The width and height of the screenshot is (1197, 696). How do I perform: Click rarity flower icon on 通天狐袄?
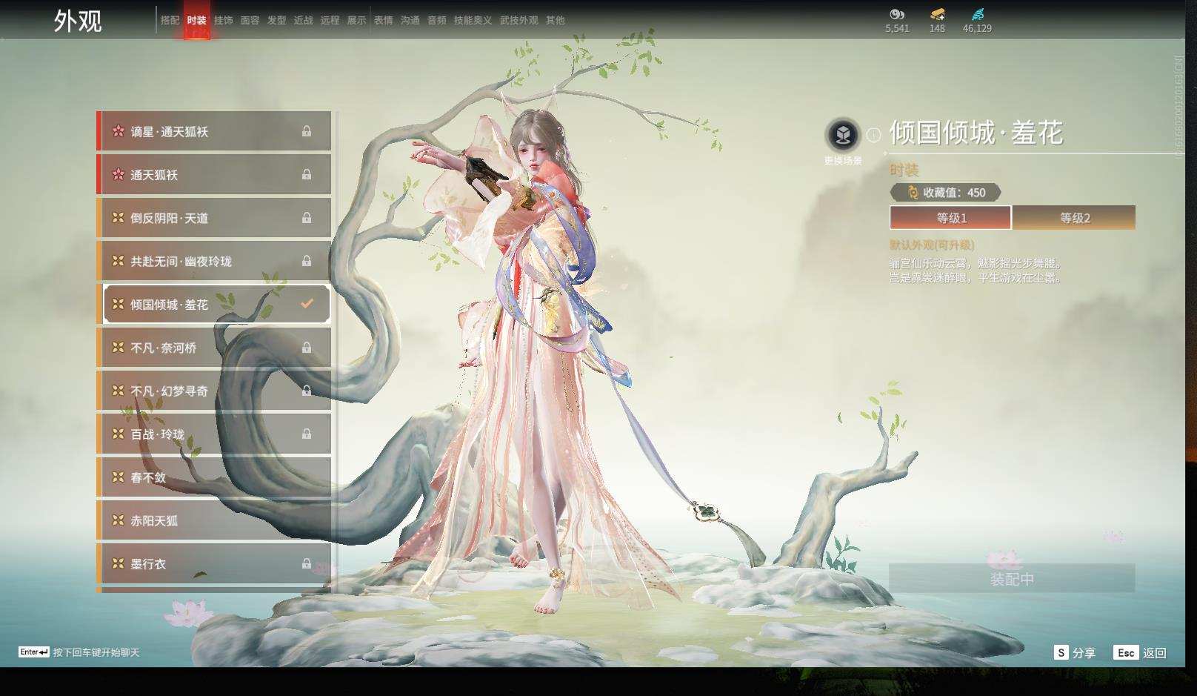pos(118,175)
